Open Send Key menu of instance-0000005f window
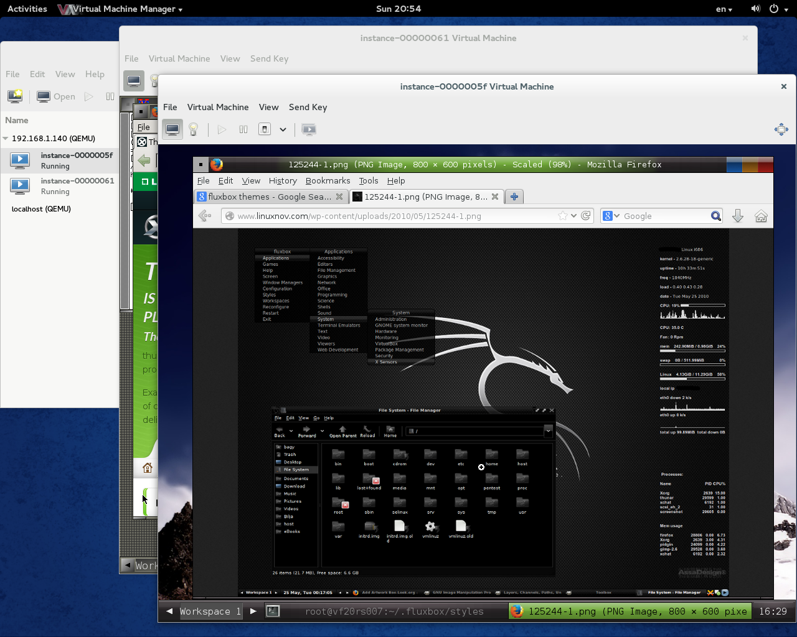 [308, 107]
